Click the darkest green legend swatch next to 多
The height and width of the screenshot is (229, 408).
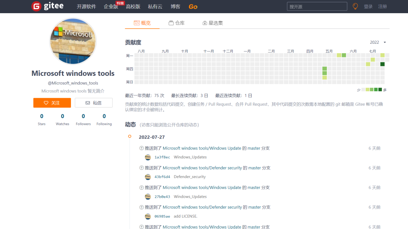(x=380, y=90)
